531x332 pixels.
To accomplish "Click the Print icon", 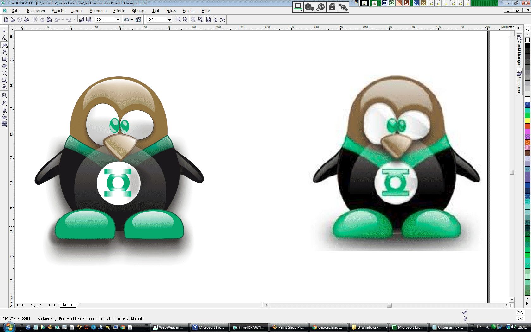I will [x=27, y=20].
